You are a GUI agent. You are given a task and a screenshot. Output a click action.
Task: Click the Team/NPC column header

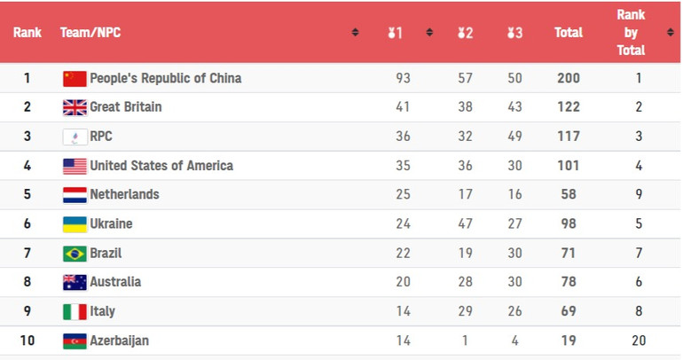click(90, 33)
